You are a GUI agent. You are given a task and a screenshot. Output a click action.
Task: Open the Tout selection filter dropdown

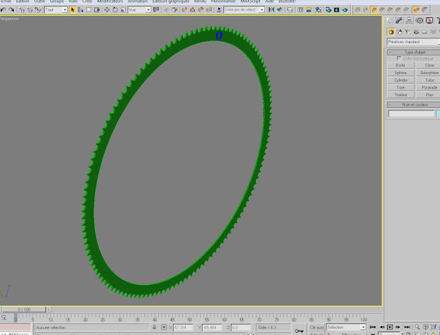tap(56, 10)
